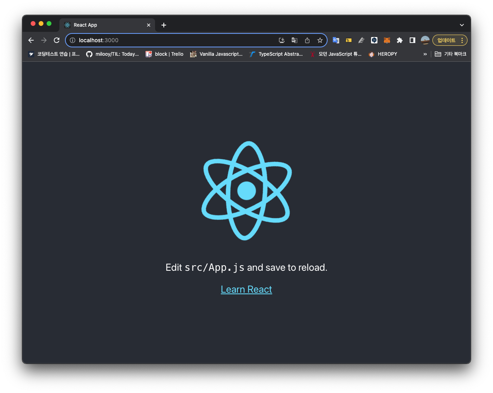Maximize window with green button

click(x=49, y=23)
